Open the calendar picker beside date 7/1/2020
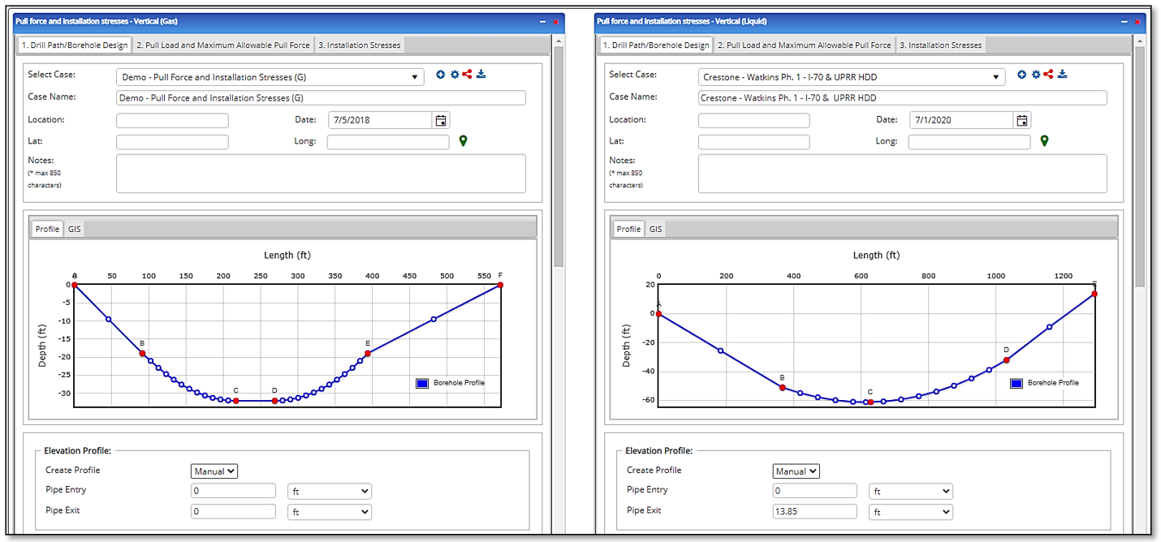The image size is (1161, 542). pos(1022,120)
